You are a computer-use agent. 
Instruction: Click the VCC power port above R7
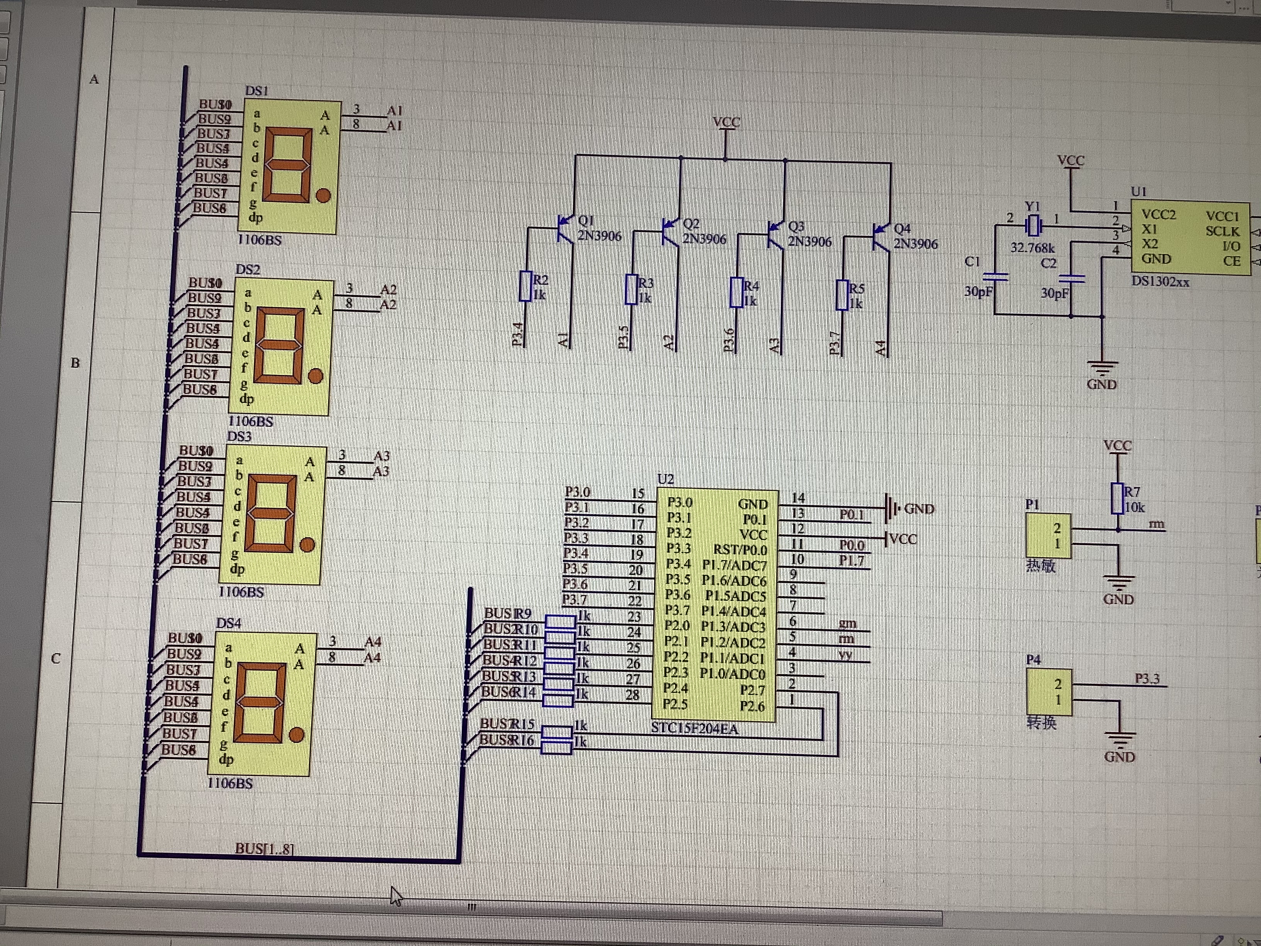point(1117,446)
